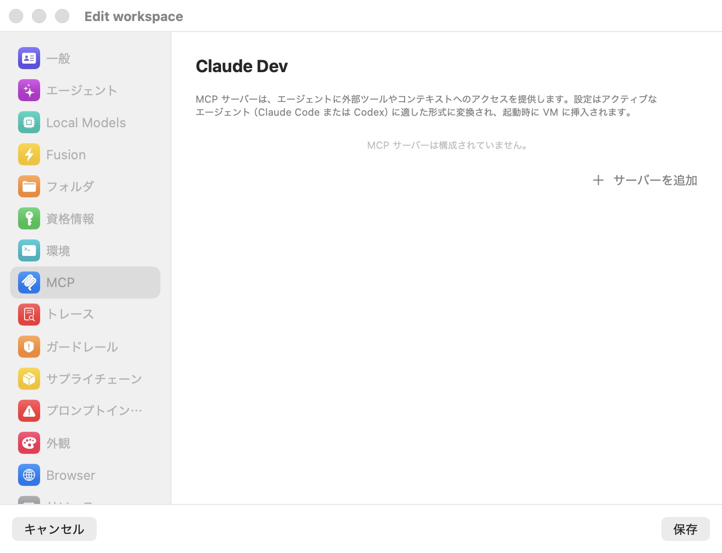Save changes with 保存 button
722x553 pixels.
(x=685, y=529)
